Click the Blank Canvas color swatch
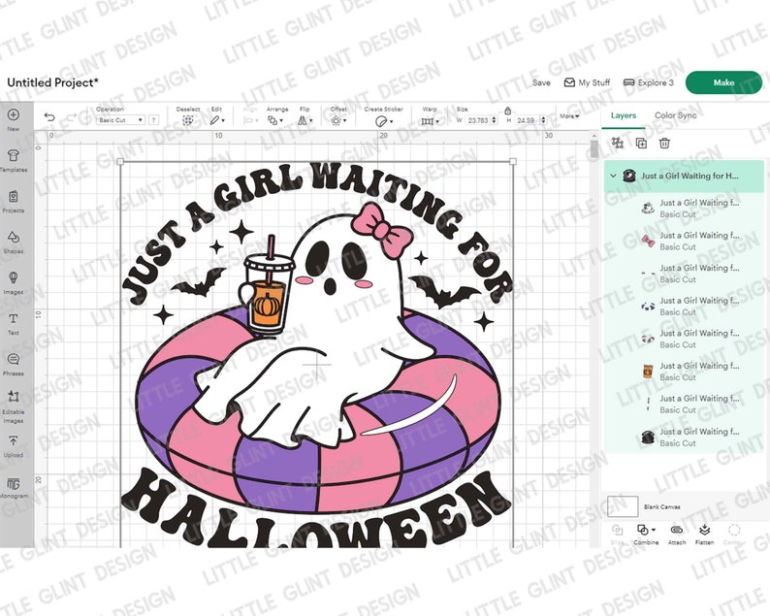 click(623, 506)
